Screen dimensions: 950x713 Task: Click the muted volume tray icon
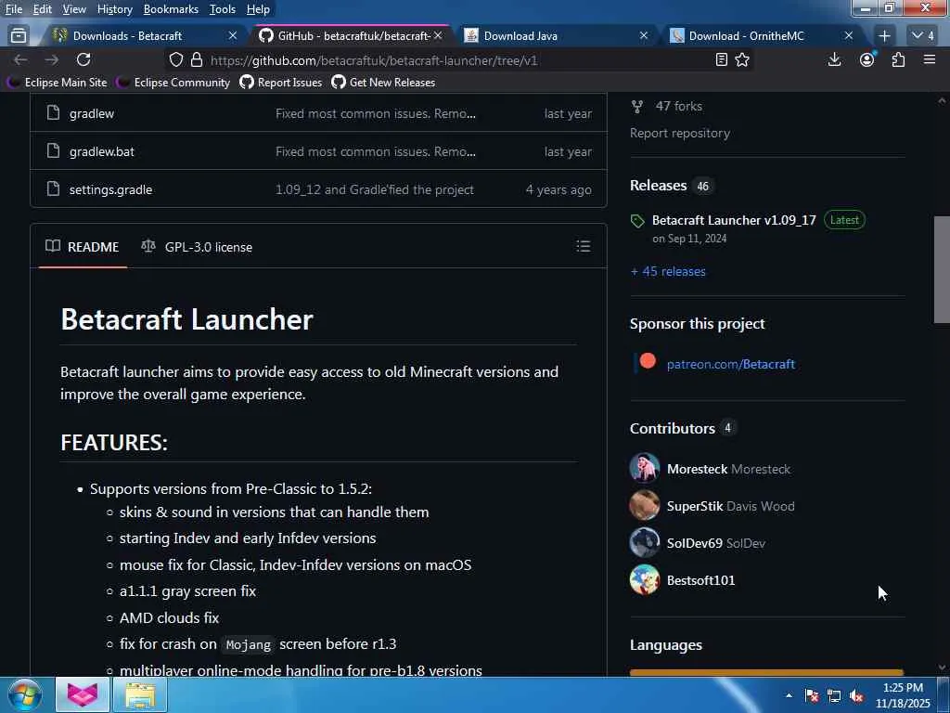(x=856, y=695)
